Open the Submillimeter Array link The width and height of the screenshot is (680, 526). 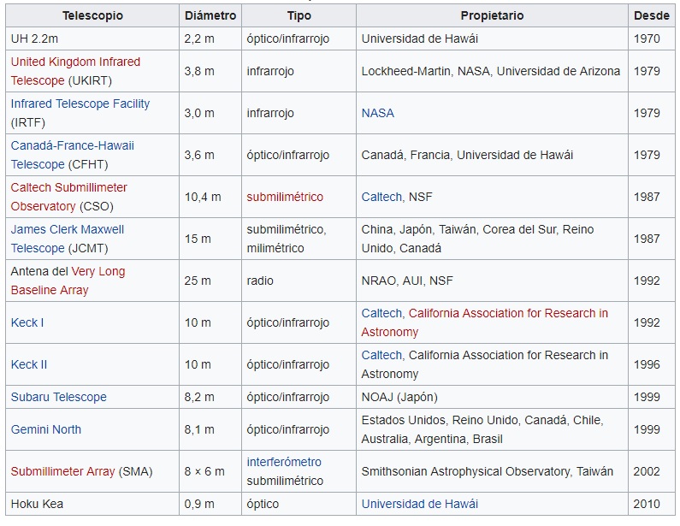pyautogui.click(x=63, y=471)
